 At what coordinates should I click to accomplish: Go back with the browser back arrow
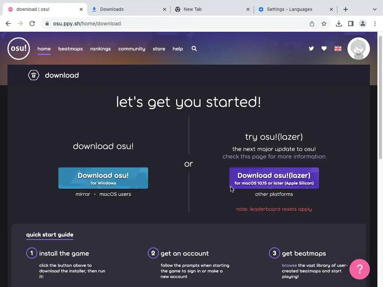(x=8, y=24)
